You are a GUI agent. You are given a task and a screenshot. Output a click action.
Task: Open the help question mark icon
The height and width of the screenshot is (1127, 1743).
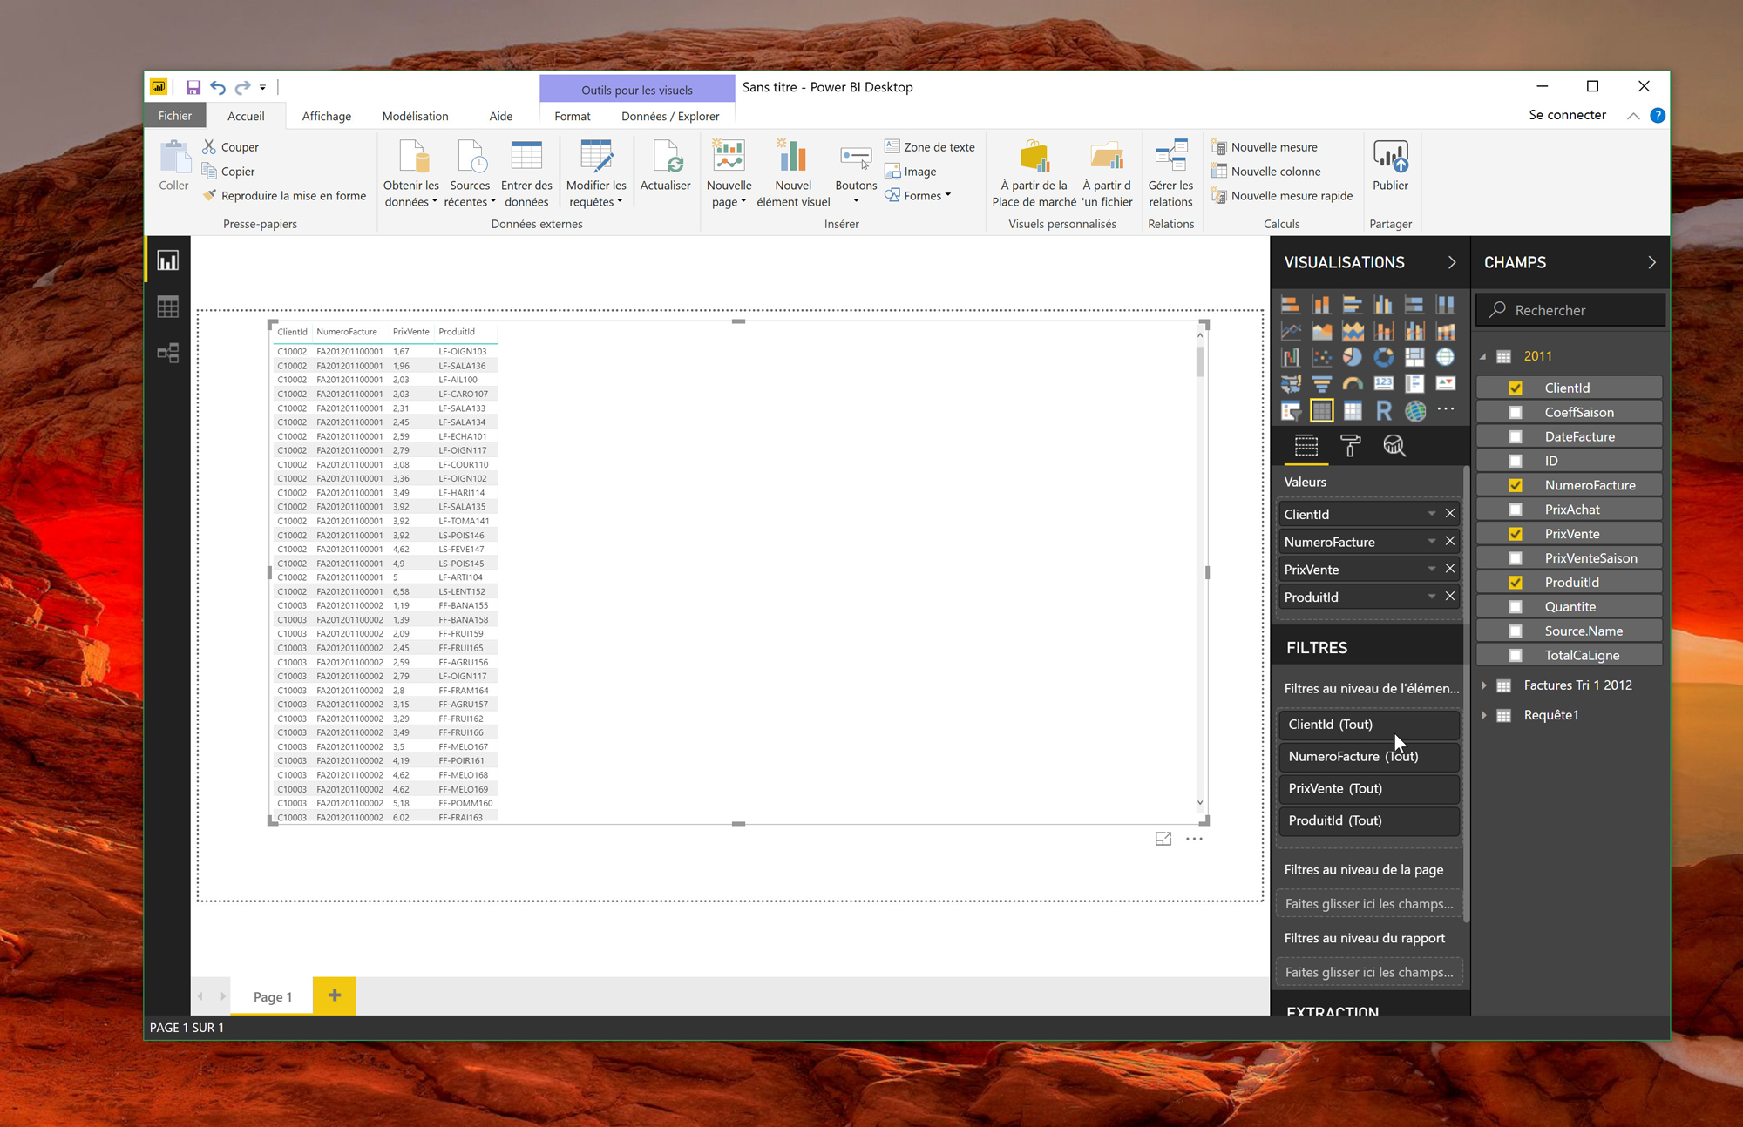(1658, 115)
